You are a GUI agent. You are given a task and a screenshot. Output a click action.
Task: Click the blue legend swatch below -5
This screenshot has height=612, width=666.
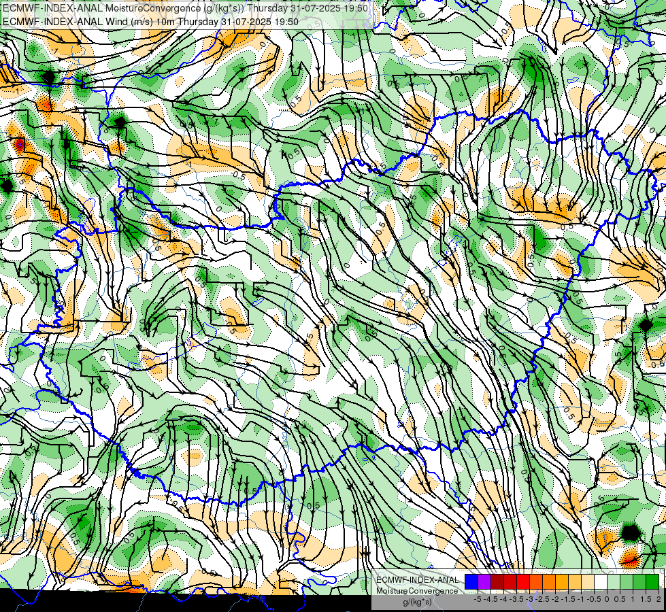click(x=471, y=582)
